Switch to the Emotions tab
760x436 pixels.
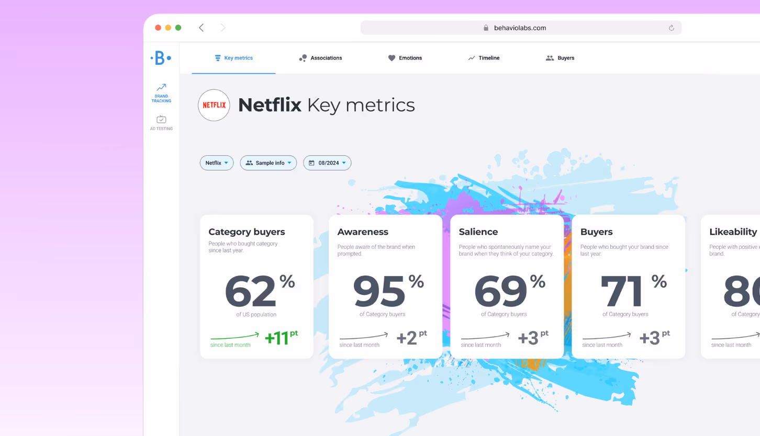405,58
